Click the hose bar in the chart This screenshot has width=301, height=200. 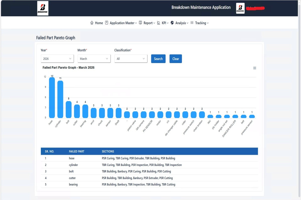tap(52, 97)
